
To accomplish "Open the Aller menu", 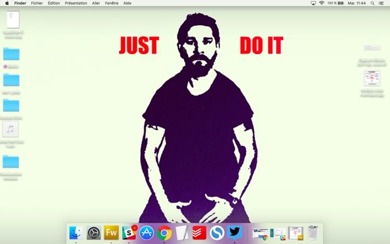I will click(x=96, y=3).
